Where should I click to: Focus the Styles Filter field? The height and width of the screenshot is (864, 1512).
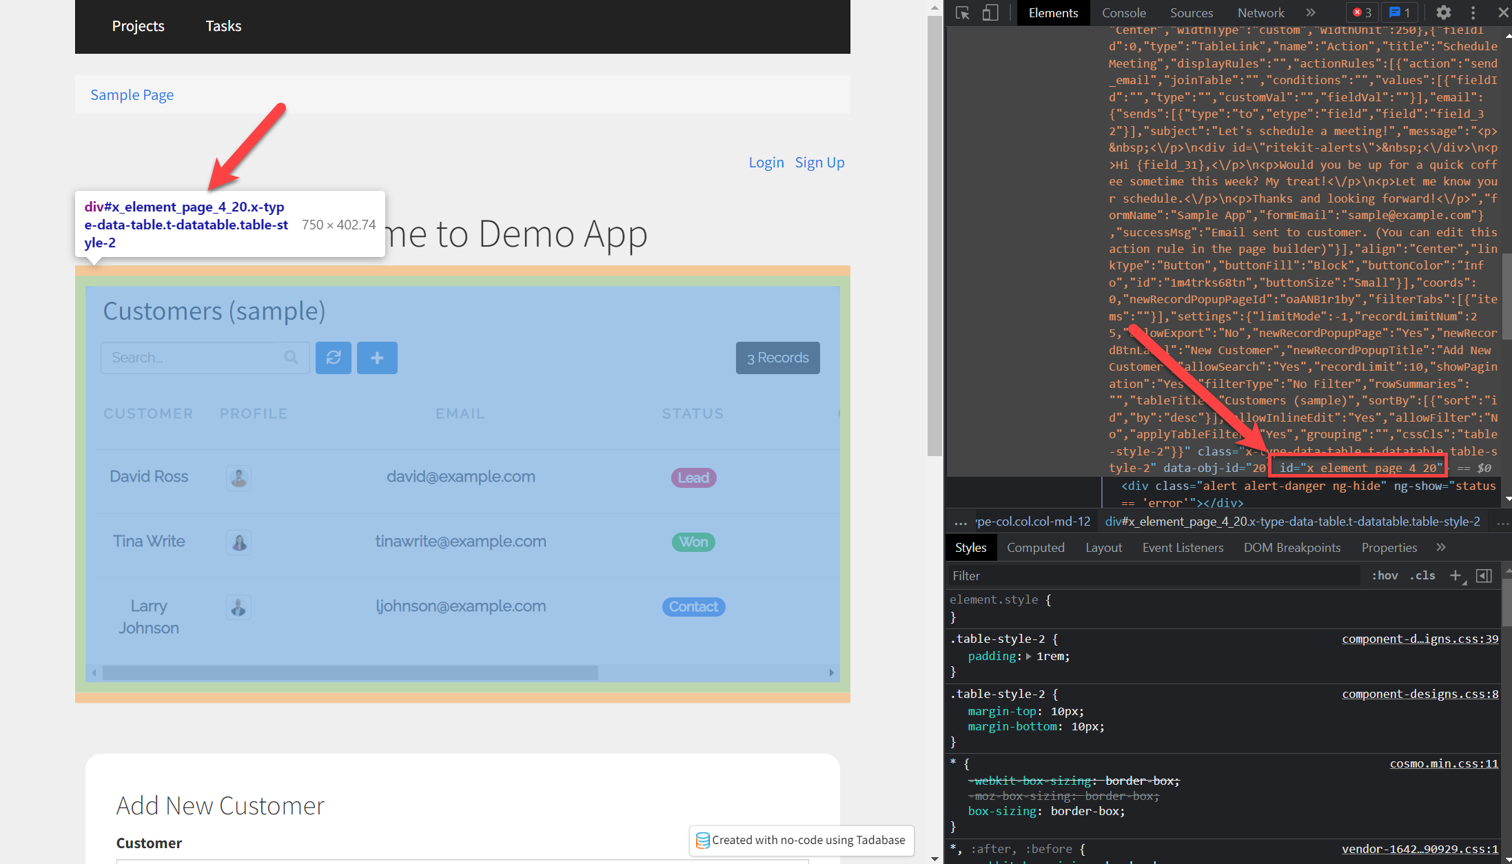pos(1153,576)
